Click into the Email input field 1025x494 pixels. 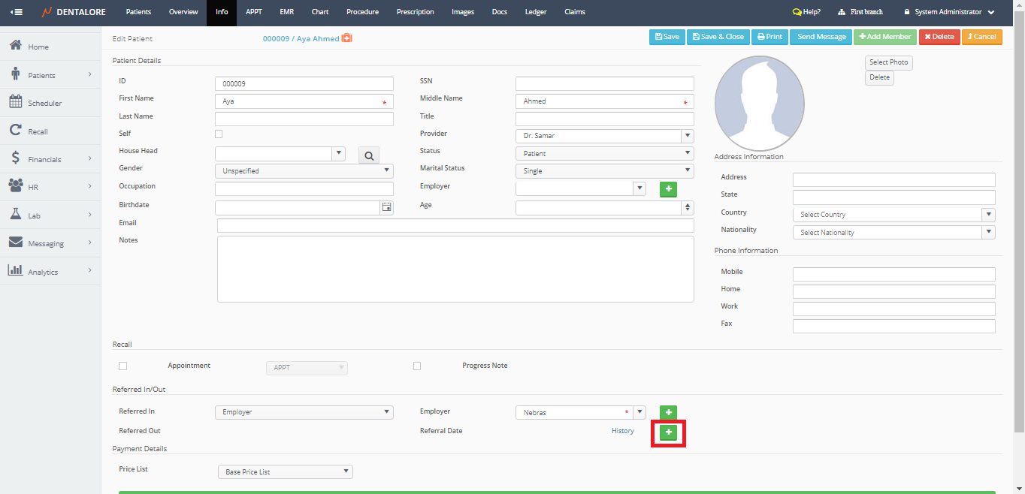coord(455,225)
